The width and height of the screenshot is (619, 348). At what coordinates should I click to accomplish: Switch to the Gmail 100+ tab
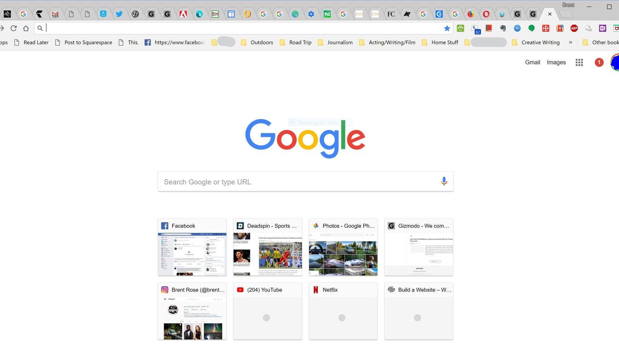point(55,14)
